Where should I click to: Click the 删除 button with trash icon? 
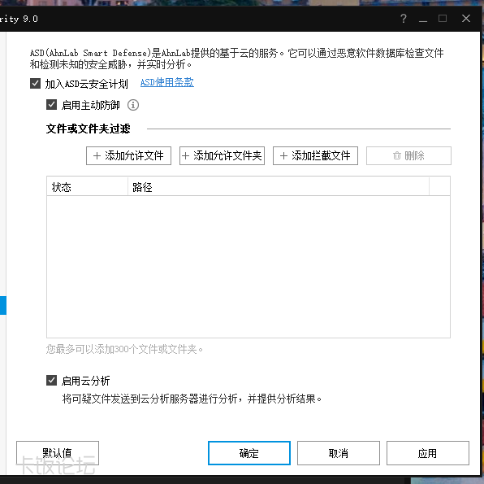[x=408, y=155]
